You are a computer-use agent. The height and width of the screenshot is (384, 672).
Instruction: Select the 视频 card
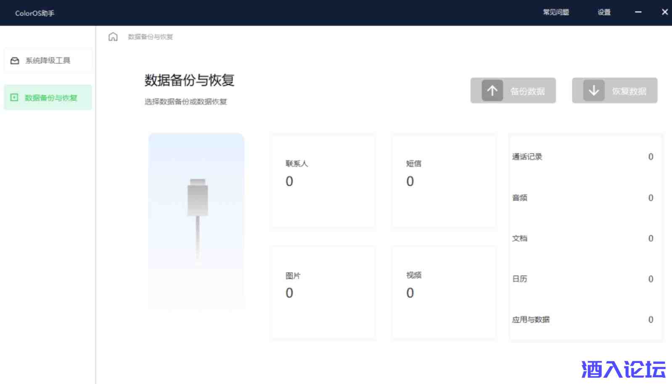(x=444, y=292)
